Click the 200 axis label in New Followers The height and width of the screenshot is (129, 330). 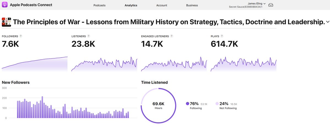pos(4,98)
